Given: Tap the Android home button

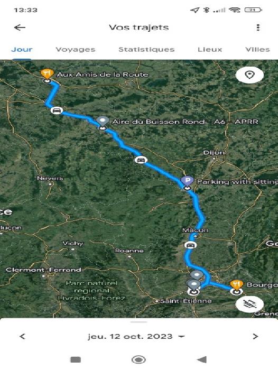Looking at the screenshot, I should [138, 359].
